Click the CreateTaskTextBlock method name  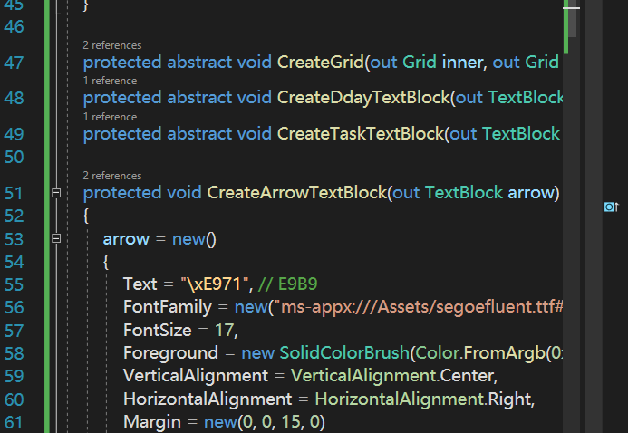pyautogui.click(x=361, y=134)
